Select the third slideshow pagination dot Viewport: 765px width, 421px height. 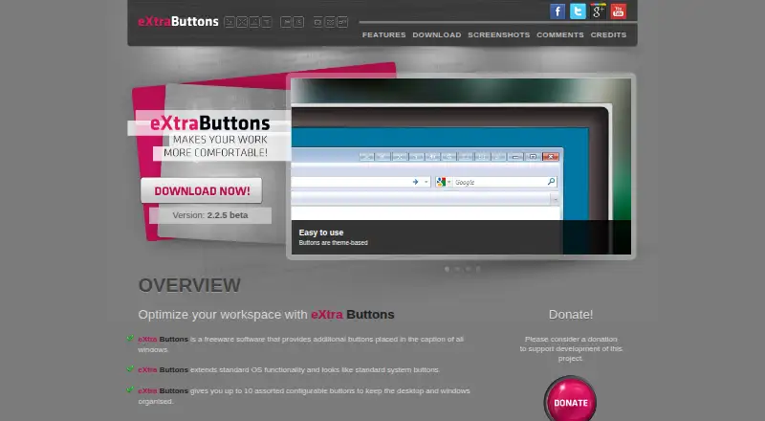[468, 269]
